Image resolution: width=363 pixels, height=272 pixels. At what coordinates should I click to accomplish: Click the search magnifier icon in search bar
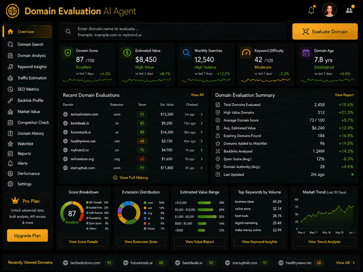tap(68, 31)
